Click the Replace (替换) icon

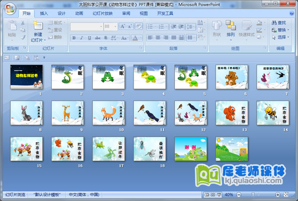pyautogui.click(x=274, y=30)
